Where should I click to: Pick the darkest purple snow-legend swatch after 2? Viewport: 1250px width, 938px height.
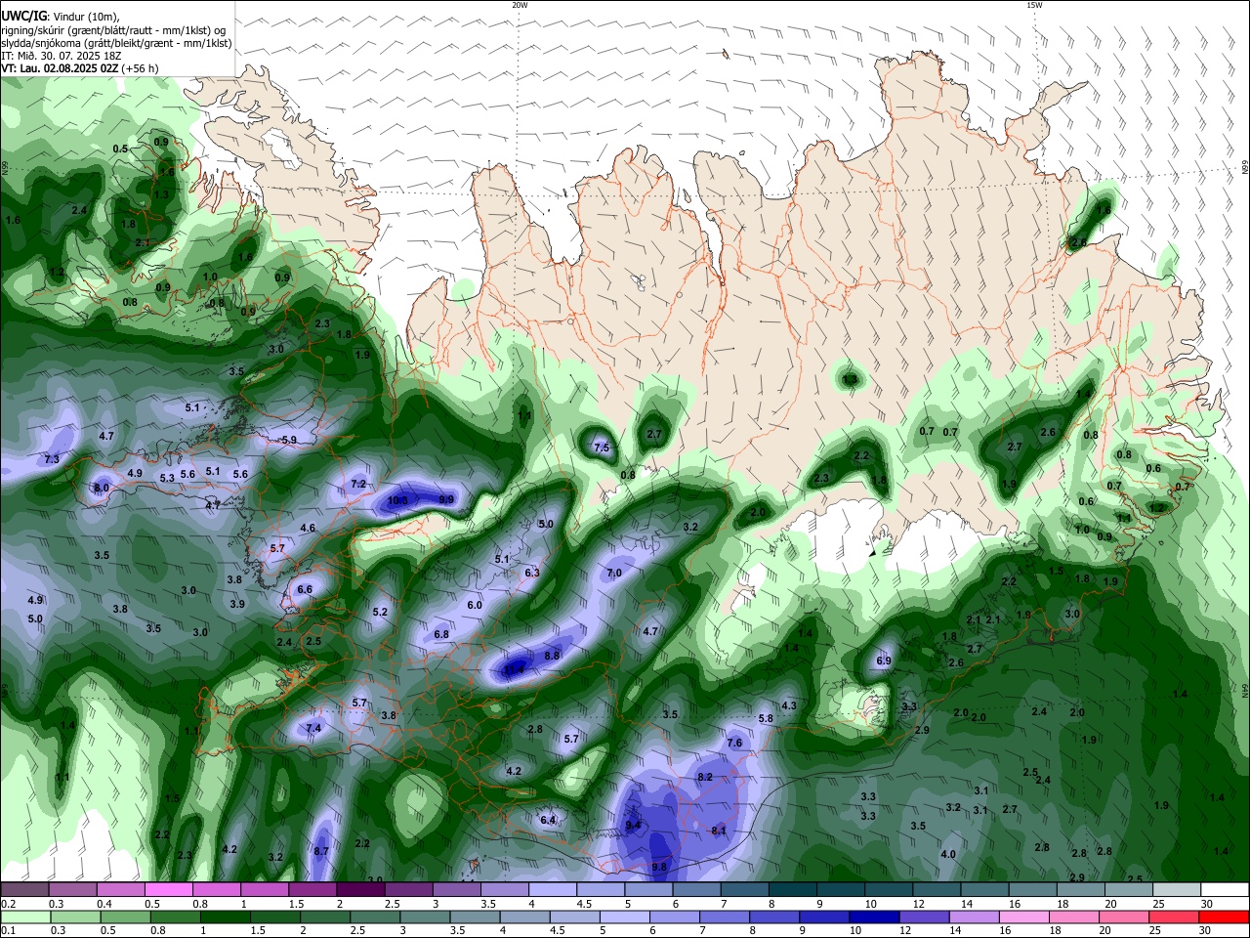359,890
